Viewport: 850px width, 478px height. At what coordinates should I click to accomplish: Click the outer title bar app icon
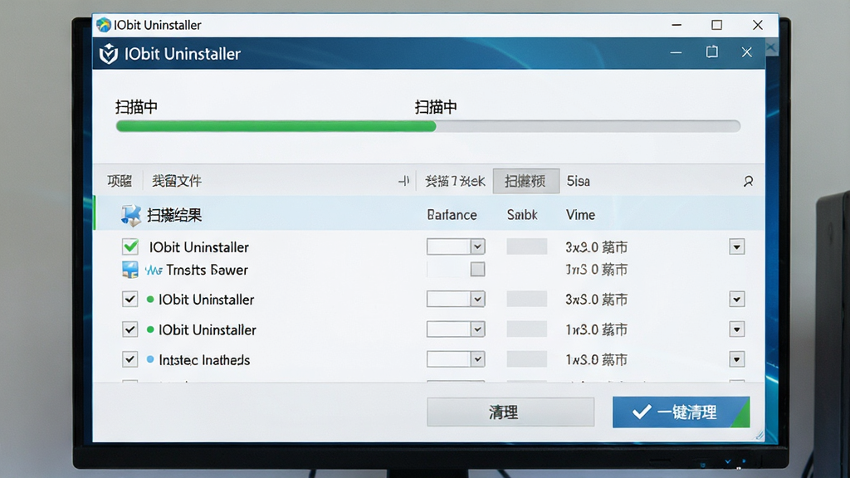point(104,25)
